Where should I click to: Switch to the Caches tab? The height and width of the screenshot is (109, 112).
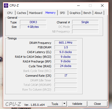(x=22, y=13)
